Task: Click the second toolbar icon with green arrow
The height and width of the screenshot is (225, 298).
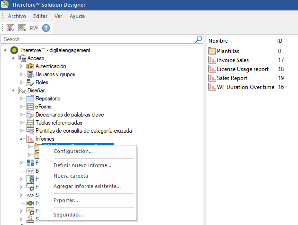Action: point(22,28)
